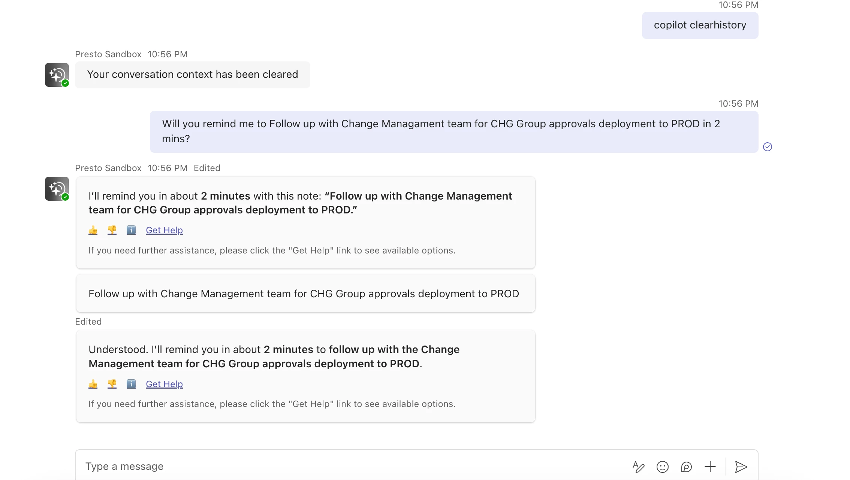850x480 pixels.
Task: Click the info icon in 'Understood' reply
Action: [x=131, y=384]
